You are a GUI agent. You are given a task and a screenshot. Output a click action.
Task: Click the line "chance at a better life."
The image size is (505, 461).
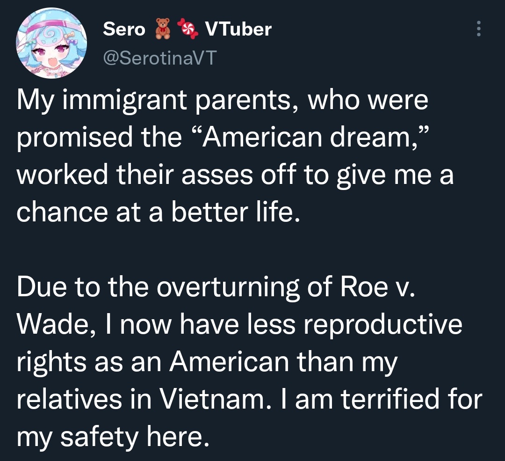pyautogui.click(x=157, y=211)
